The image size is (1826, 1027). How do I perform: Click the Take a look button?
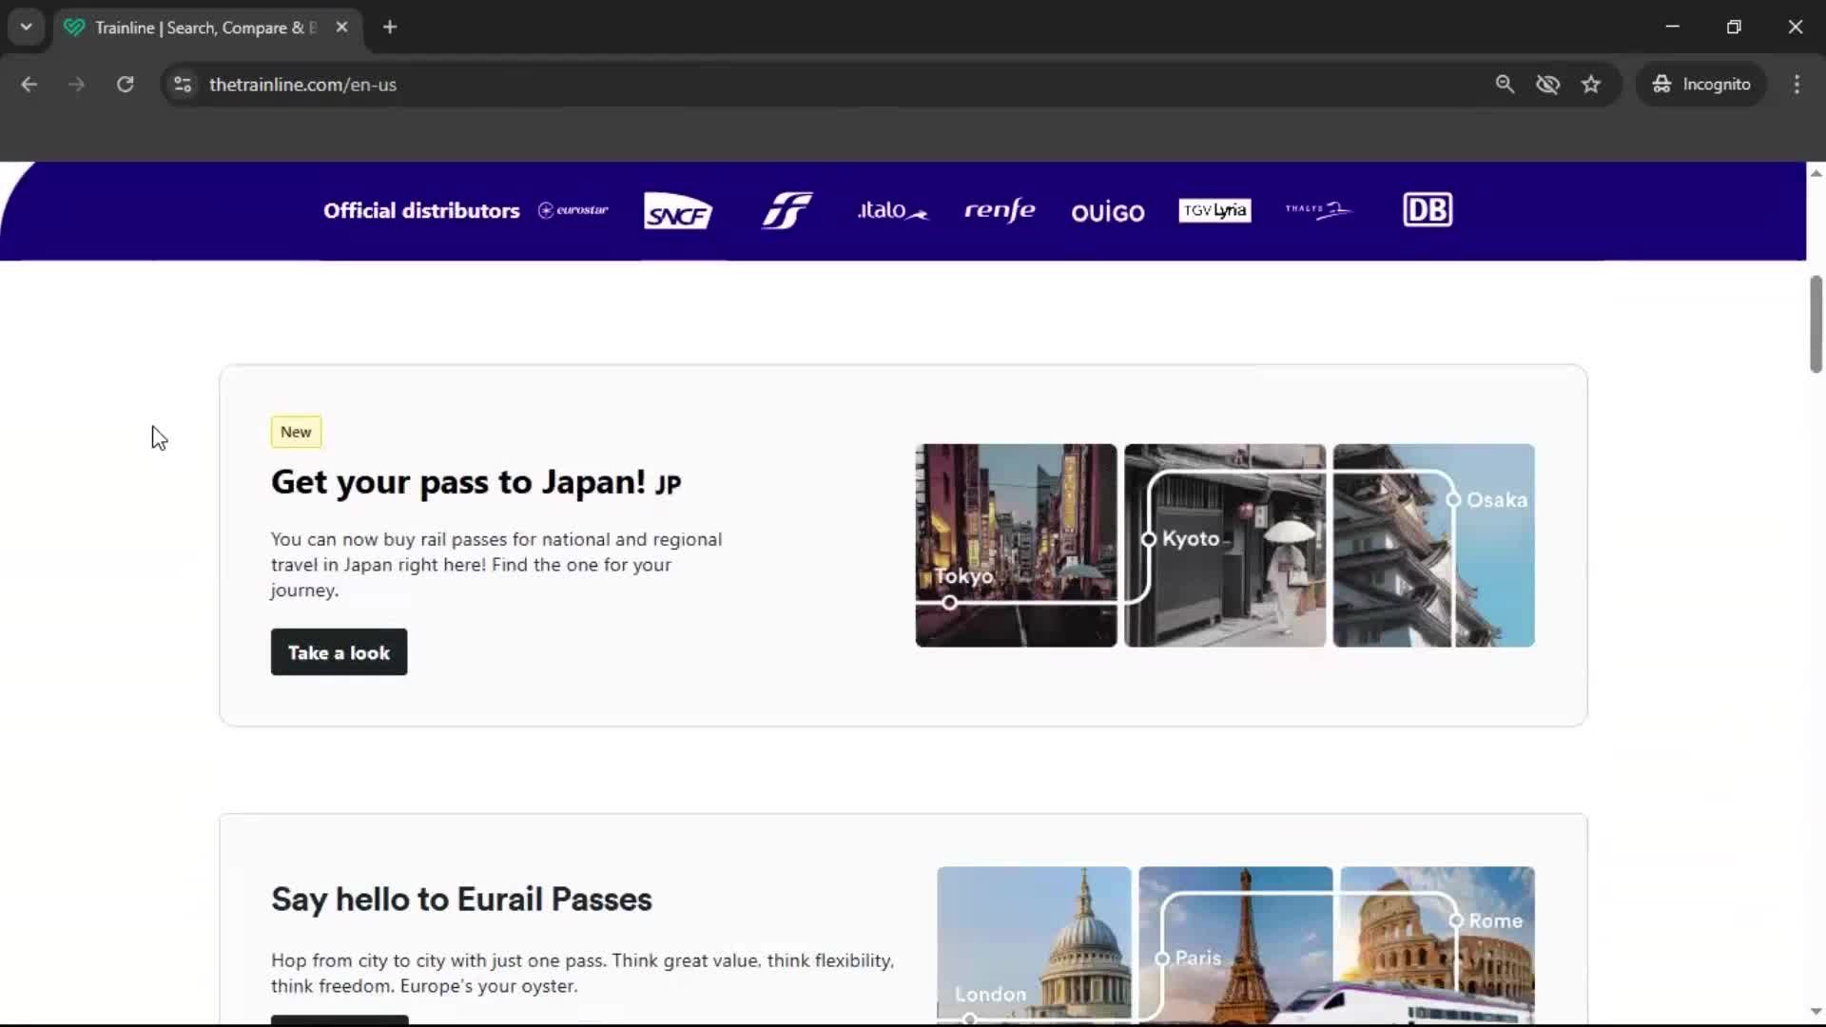[338, 652]
